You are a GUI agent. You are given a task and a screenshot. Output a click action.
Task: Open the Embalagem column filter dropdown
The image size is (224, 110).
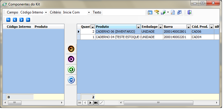(161, 27)
